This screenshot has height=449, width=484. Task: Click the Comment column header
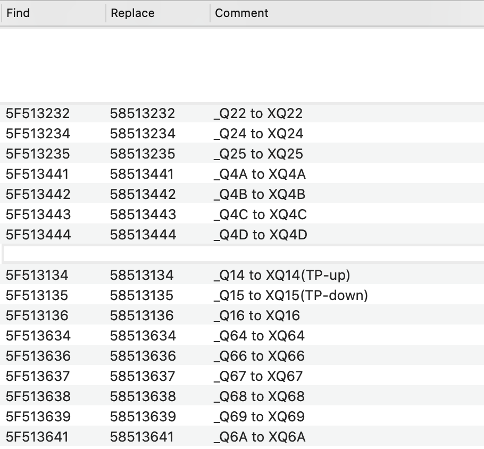[241, 13]
